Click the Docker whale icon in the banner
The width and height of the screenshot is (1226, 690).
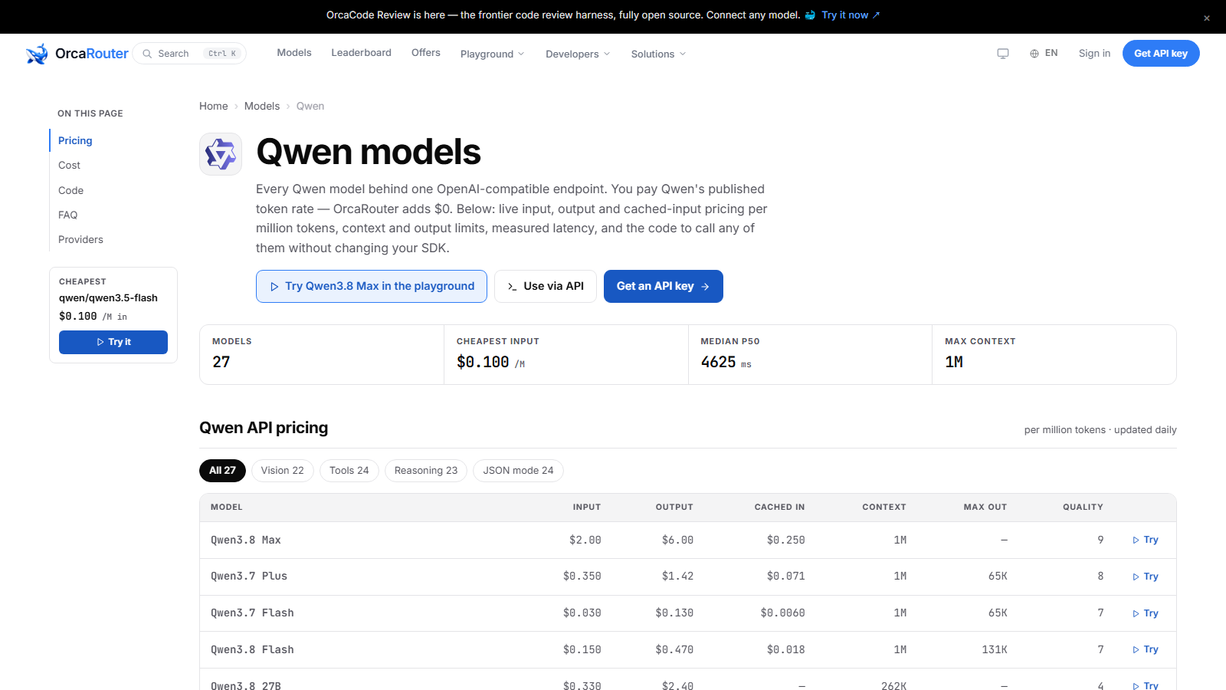811,15
